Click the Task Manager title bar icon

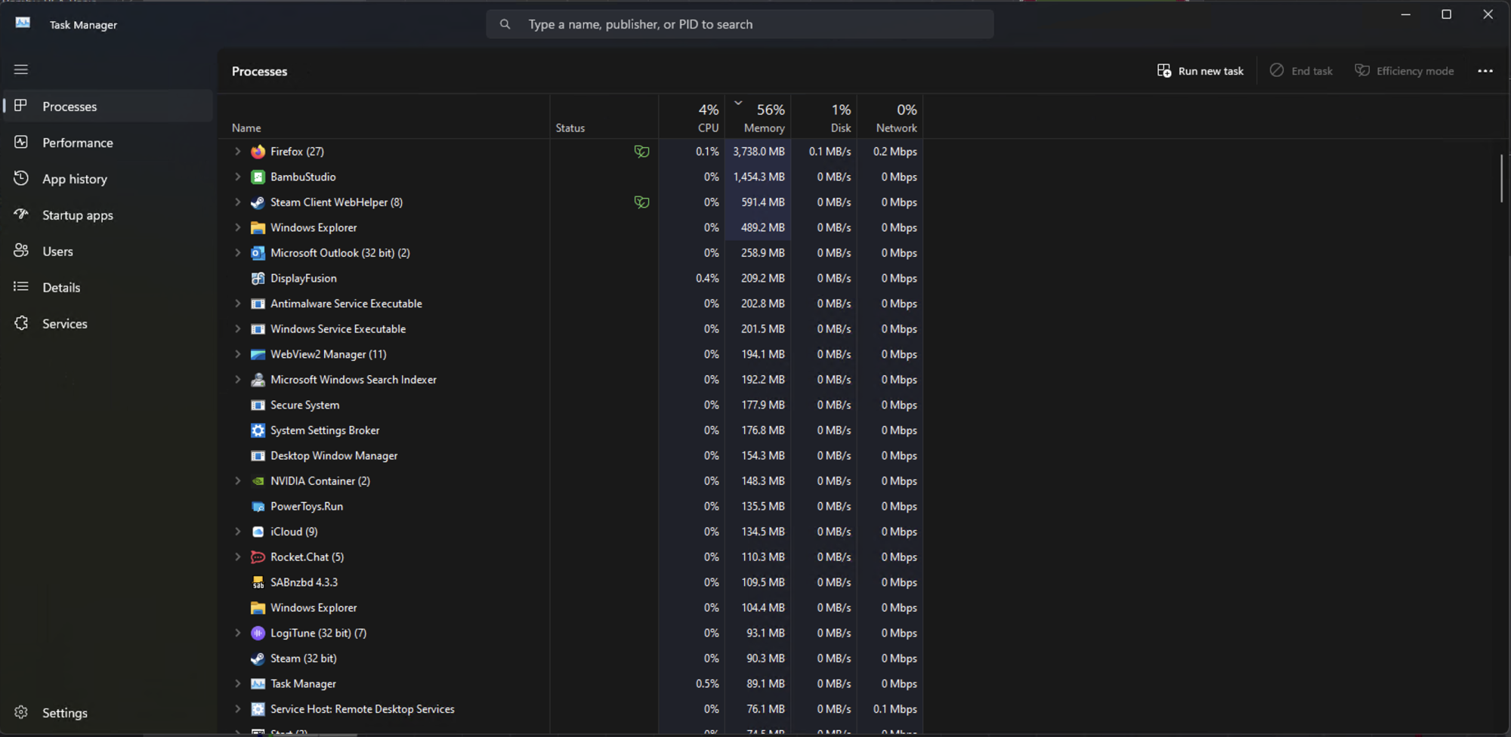pos(23,23)
